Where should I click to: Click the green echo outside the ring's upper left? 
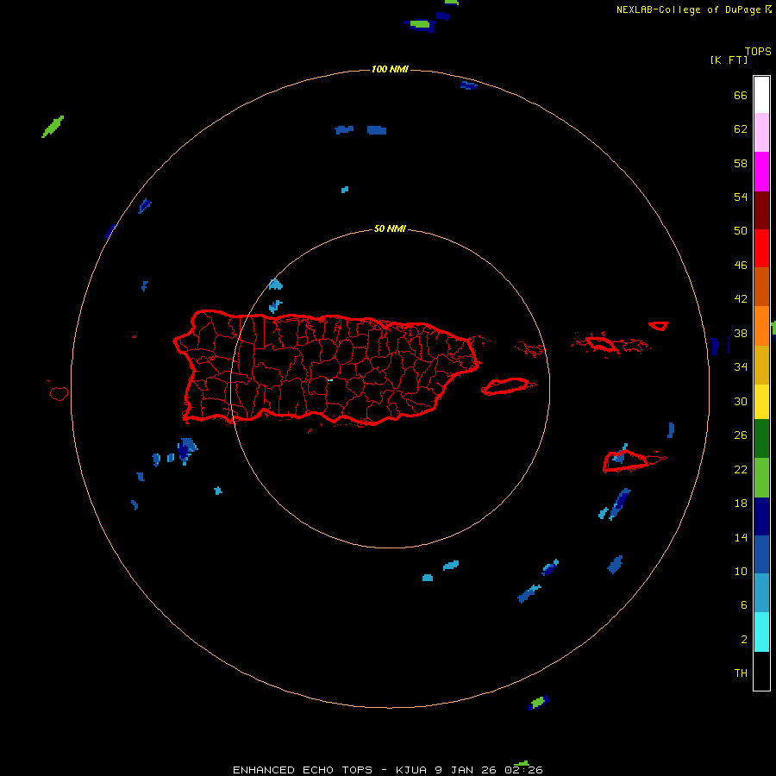(53, 127)
